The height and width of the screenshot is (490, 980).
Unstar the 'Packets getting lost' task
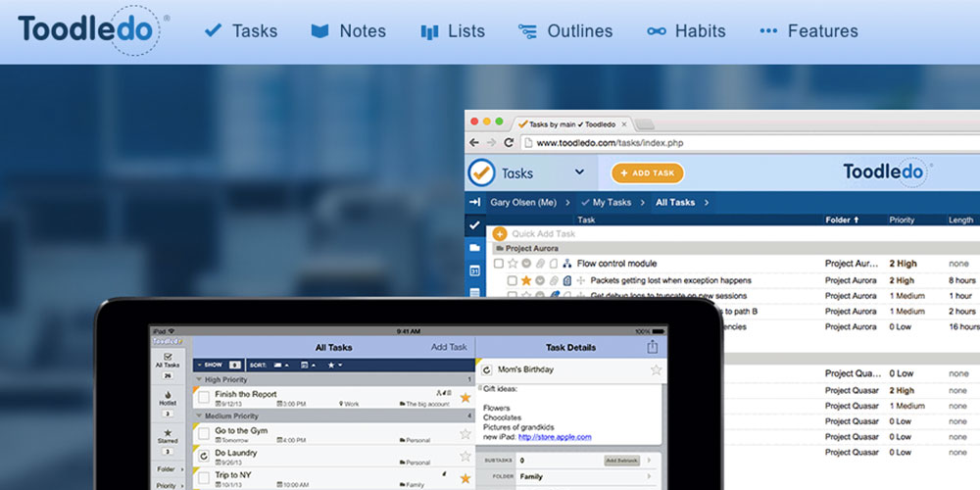click(x=526, y=280)
